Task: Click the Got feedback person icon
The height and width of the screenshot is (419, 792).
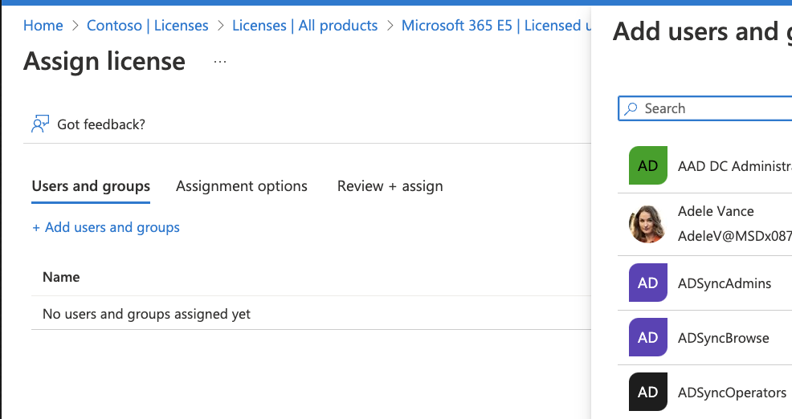Action: (x=40, y=124)
